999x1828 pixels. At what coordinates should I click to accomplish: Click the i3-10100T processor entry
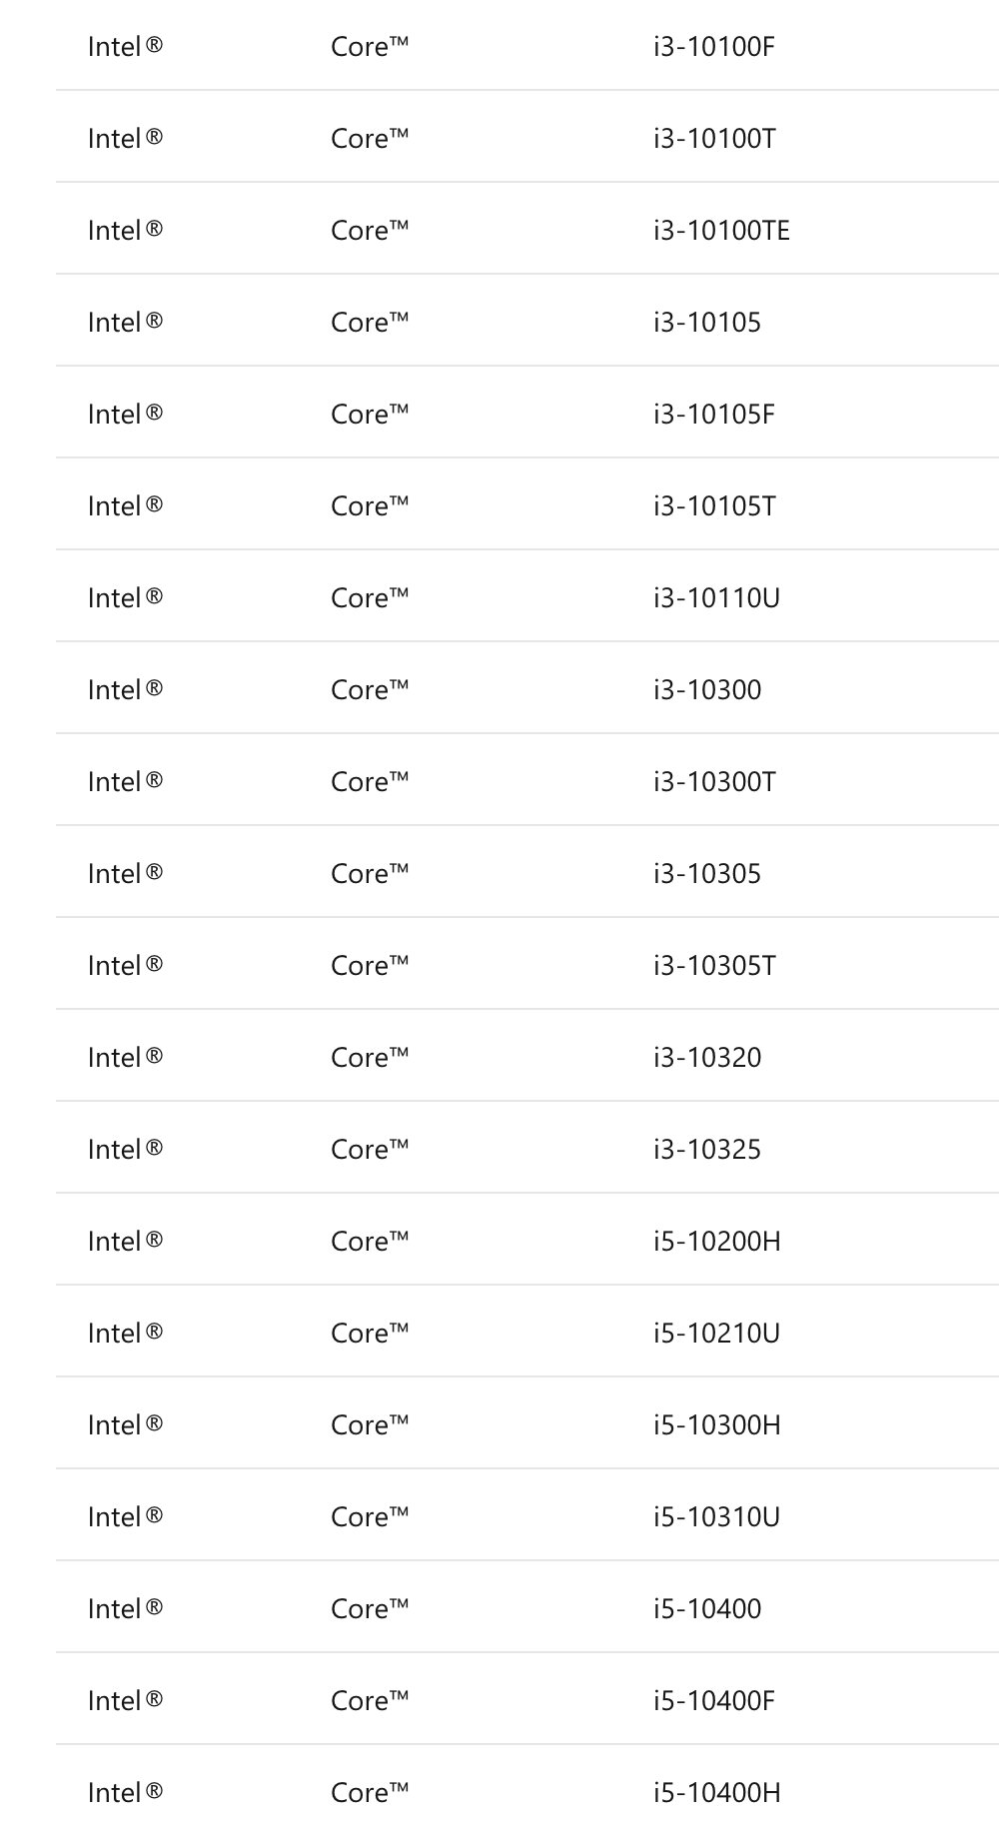coord(714,139)
